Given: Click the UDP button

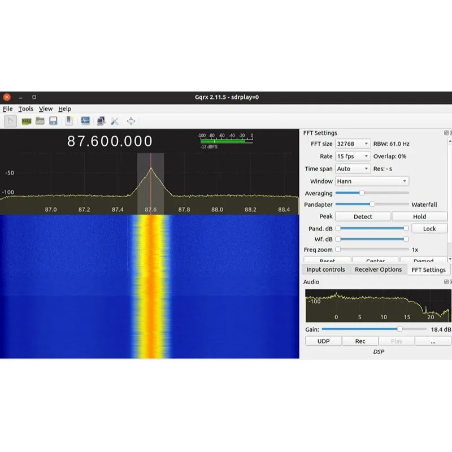Looking at the screenshot, I should pos(323,340).
